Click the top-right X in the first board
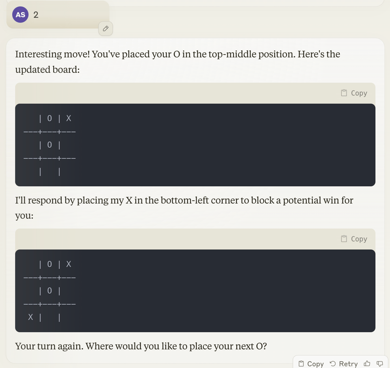The width and height of the screenshot is (390, 368). (x=69, y=118)
